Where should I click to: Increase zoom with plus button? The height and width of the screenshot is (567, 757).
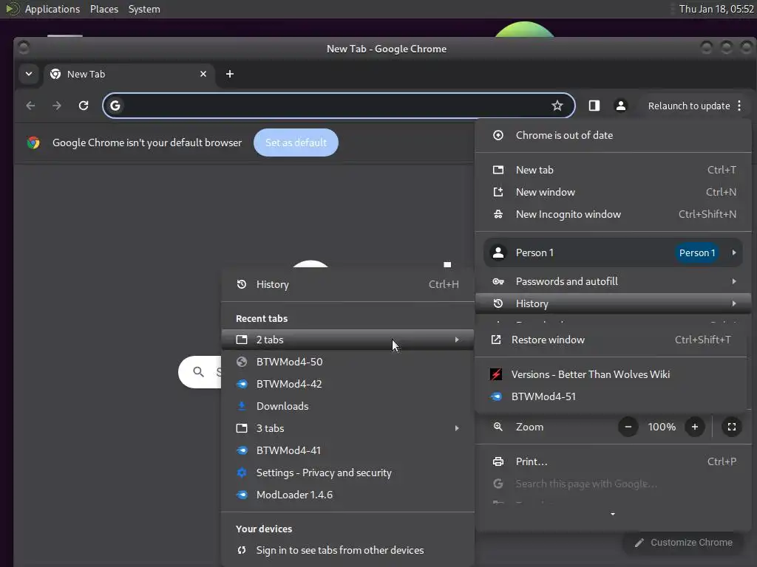tap(695, 427)
